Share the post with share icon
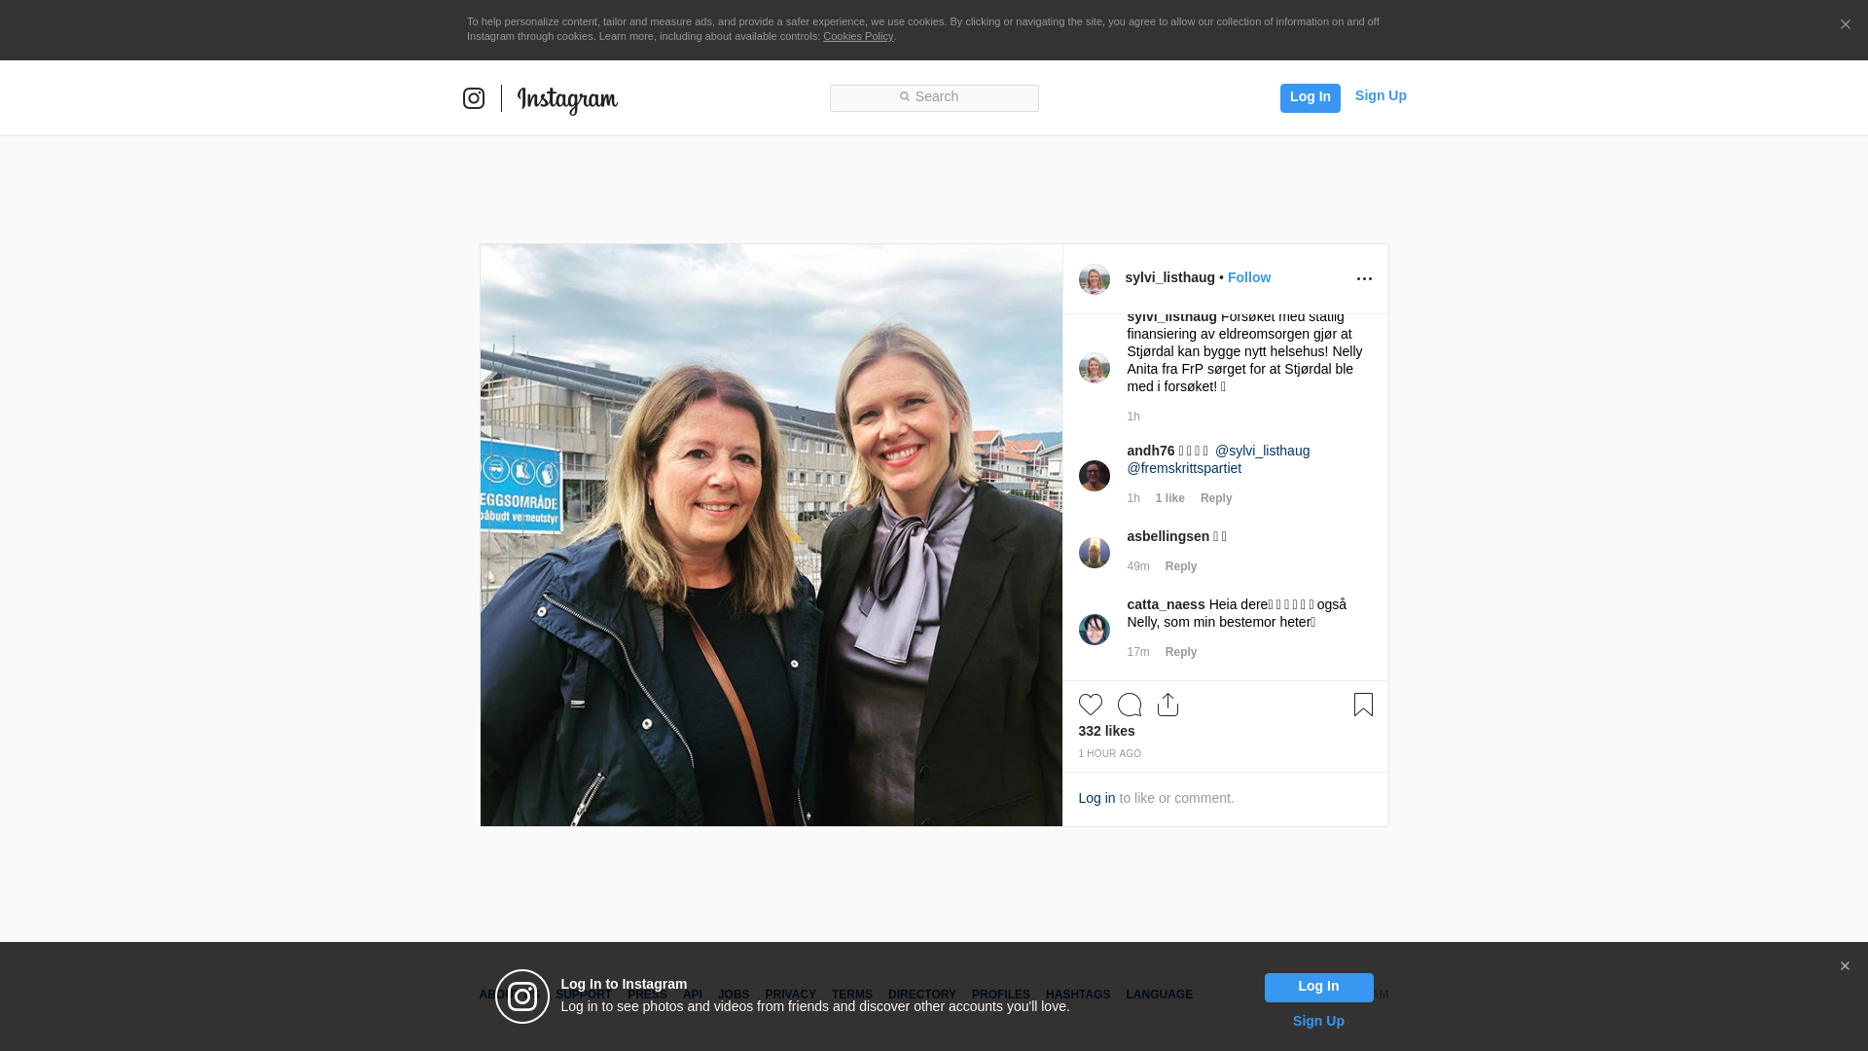The image size is (1868, 1051). click(x=1168, y=705)
